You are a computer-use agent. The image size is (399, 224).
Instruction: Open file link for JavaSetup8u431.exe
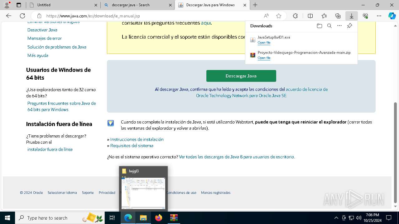[264, 43]
